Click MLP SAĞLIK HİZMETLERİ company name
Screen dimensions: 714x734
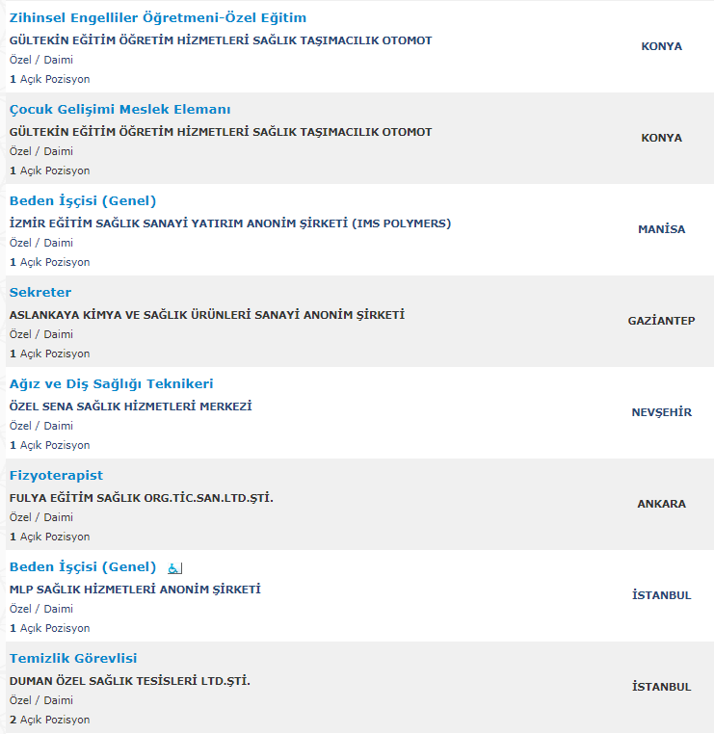pos(135,590)
